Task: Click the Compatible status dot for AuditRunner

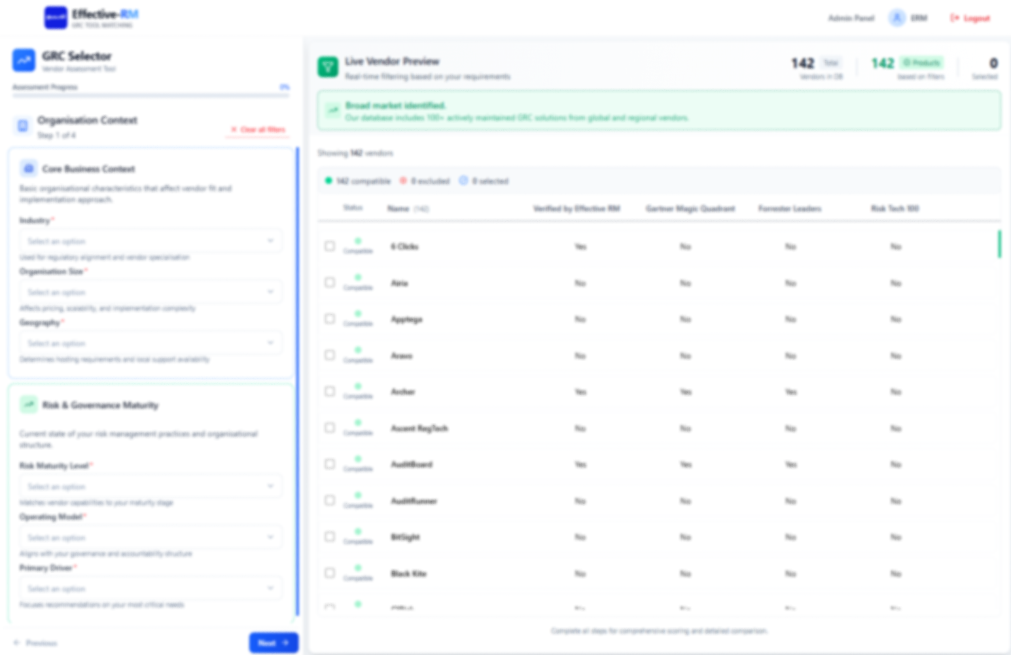Action: [358, 495]
